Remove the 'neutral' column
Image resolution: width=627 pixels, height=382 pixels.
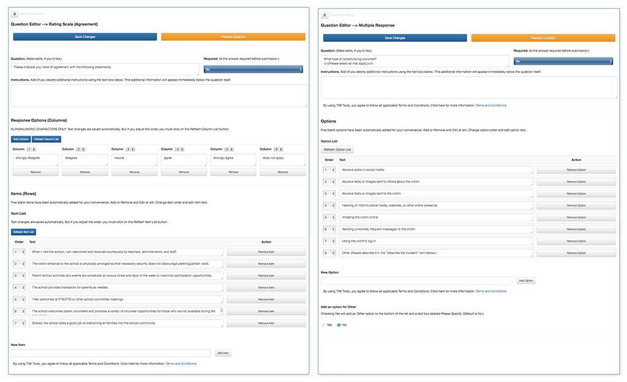click(x=134, y=172)
